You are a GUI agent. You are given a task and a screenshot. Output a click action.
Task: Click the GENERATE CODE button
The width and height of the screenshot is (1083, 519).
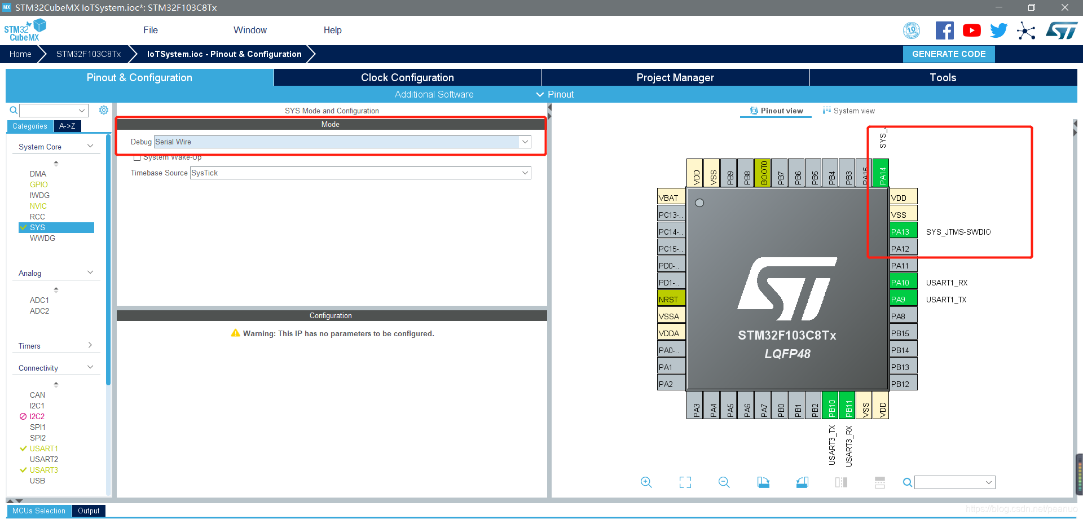[x=949, y=54]
